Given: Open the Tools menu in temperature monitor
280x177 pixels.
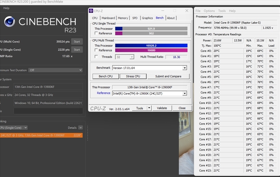Looking at the screenshot, I should [222, 11].
